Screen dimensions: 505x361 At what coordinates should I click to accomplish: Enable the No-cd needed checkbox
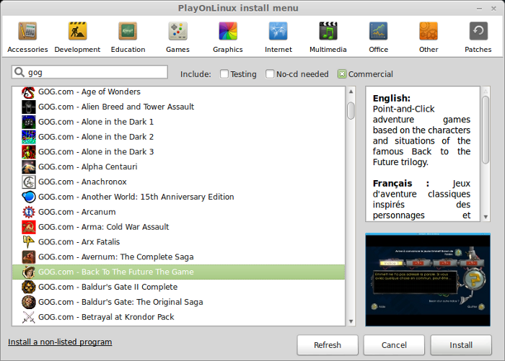270,74
